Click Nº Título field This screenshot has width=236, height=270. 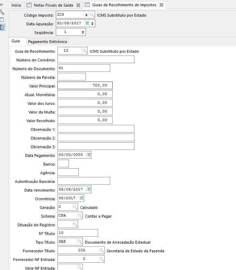pyautogui.click(x=78, y=233)
